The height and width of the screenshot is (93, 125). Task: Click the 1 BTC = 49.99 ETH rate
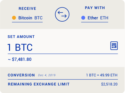[102, 75]
